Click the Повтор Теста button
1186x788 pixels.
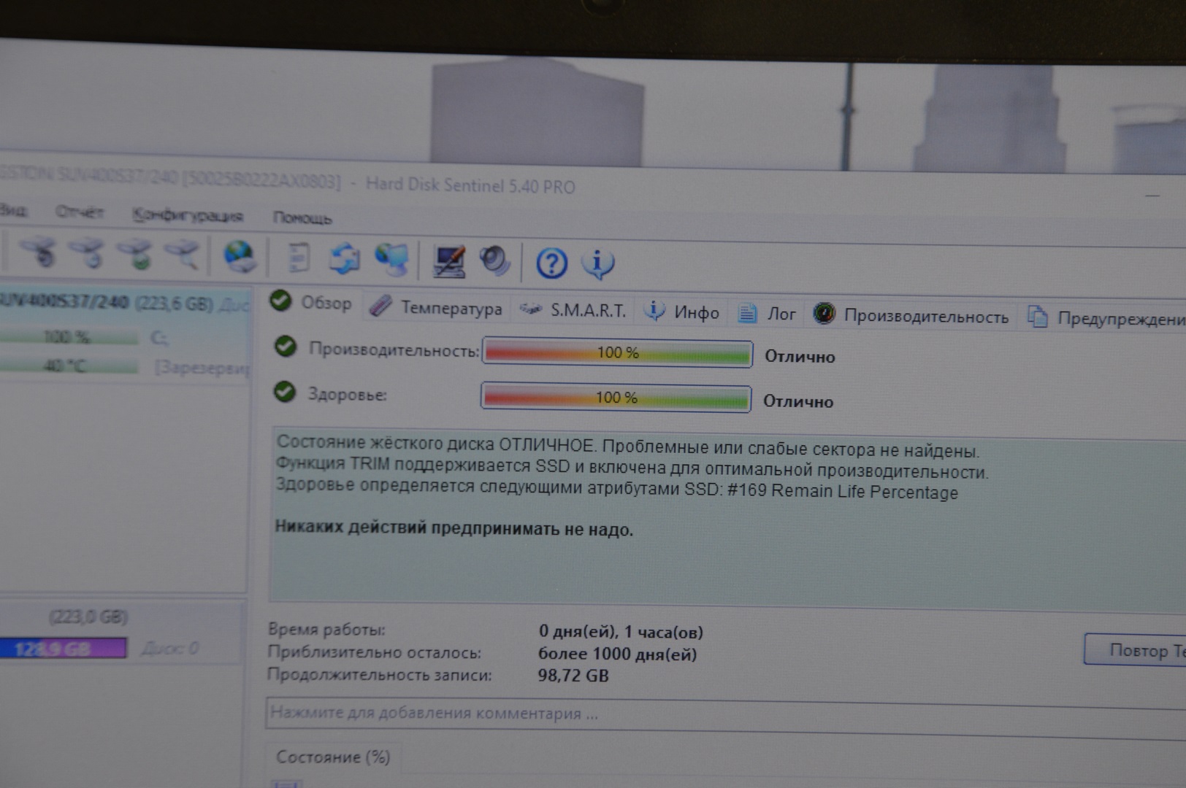pos(1135,650)
